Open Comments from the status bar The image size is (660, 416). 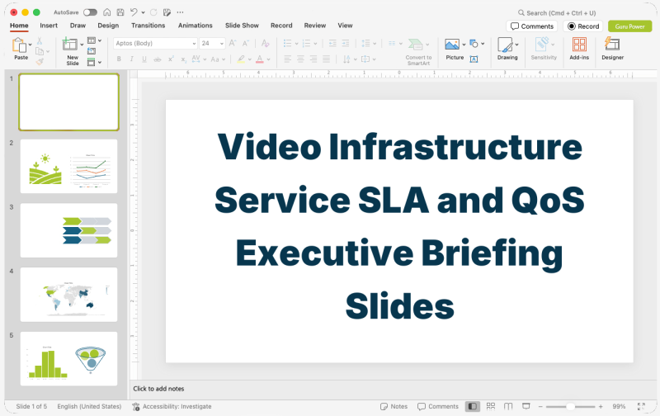[x=438, y=406]
